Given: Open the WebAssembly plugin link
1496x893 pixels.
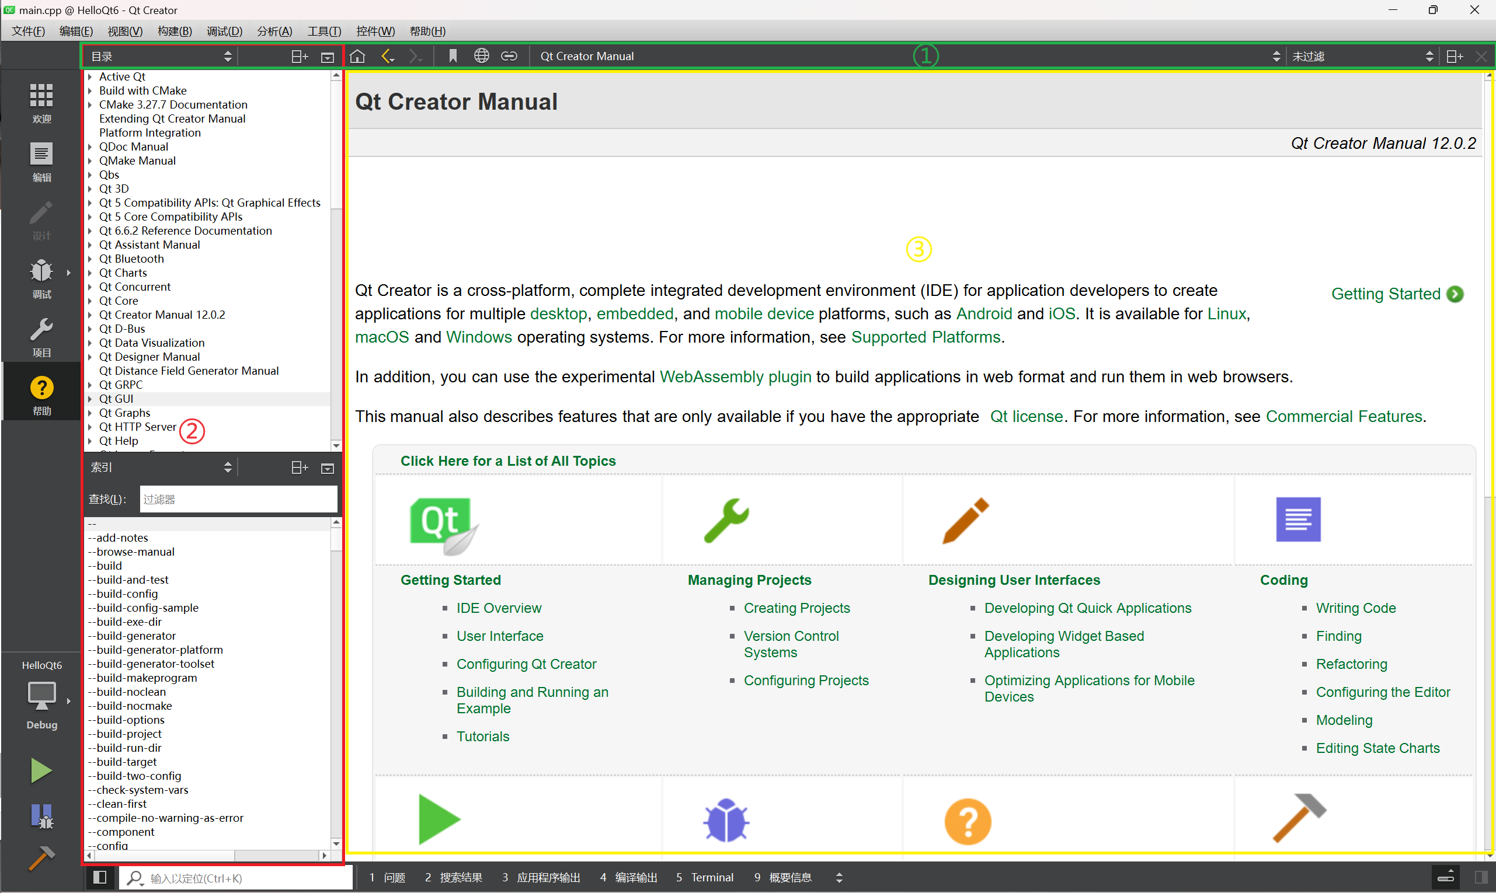Looking at the screenshot, I should coord(735,376).
